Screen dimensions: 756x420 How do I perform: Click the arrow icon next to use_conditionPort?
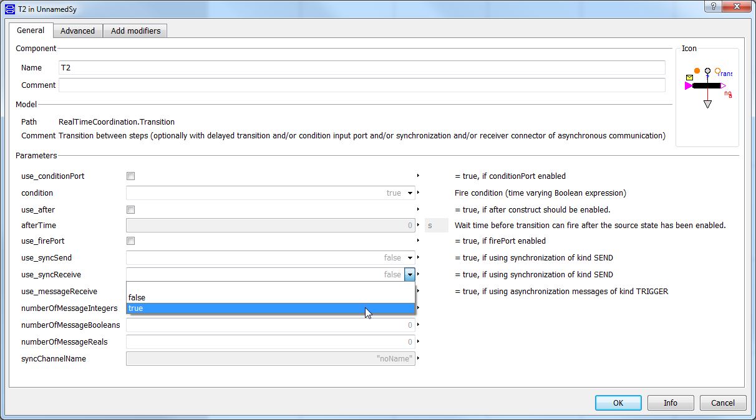418,176
